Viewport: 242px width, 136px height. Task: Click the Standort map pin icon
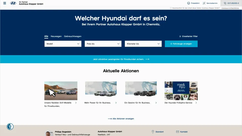tap(153, 132)
